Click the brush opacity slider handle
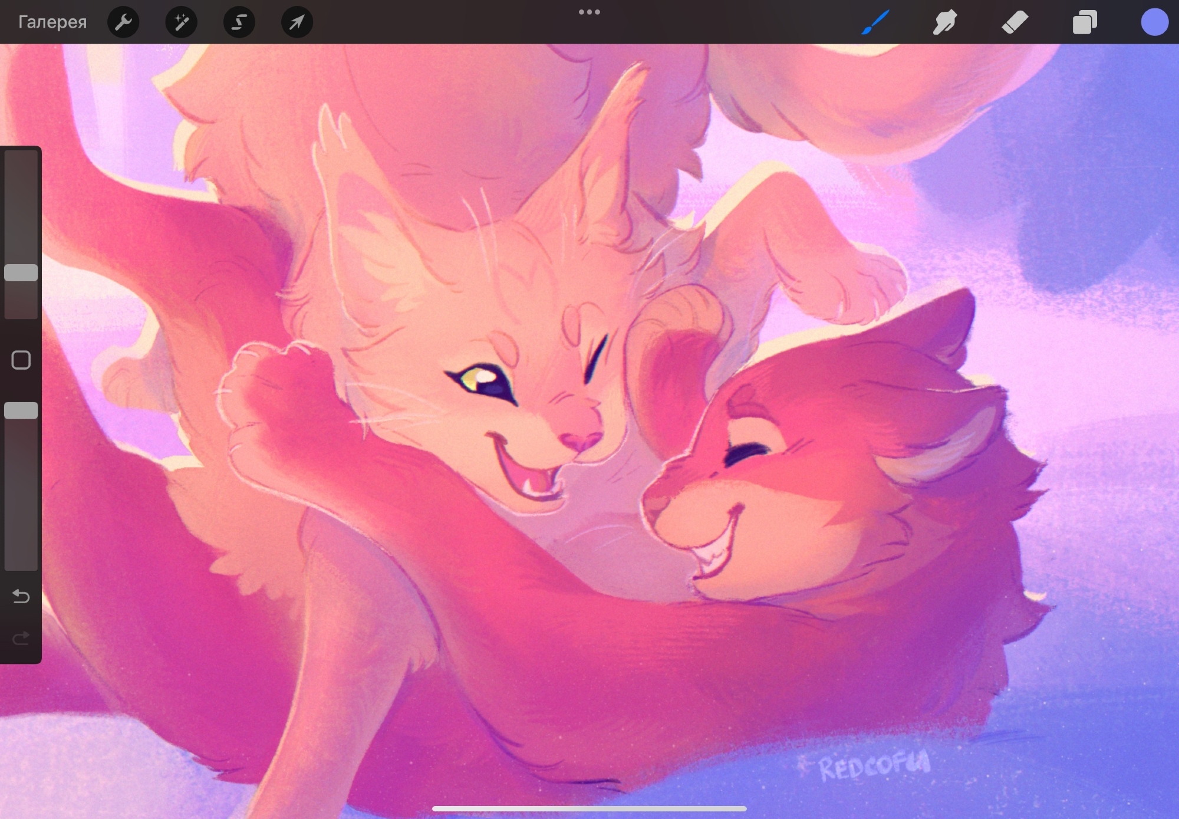 [21, 410]
